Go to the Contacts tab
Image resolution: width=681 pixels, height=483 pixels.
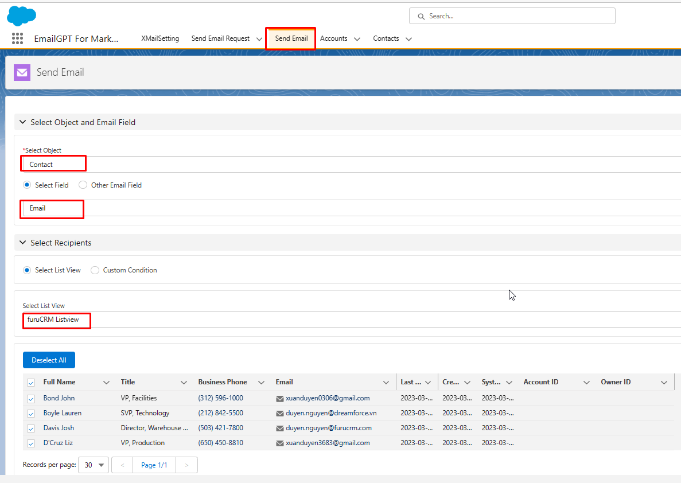(386, 38)
